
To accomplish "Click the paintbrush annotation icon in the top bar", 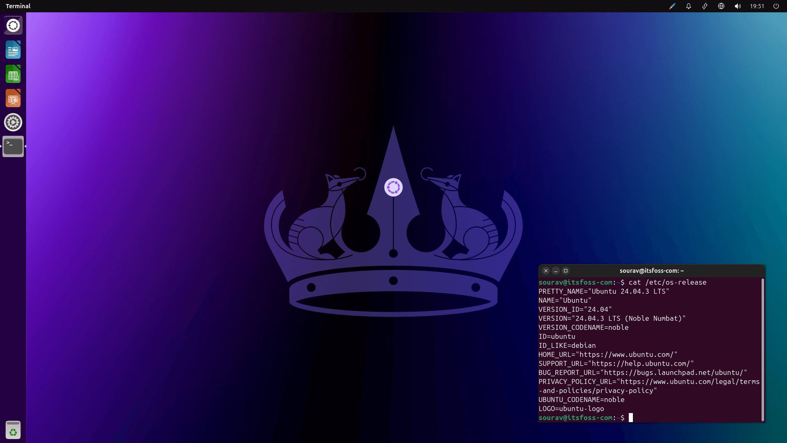I will click(672, 6).
